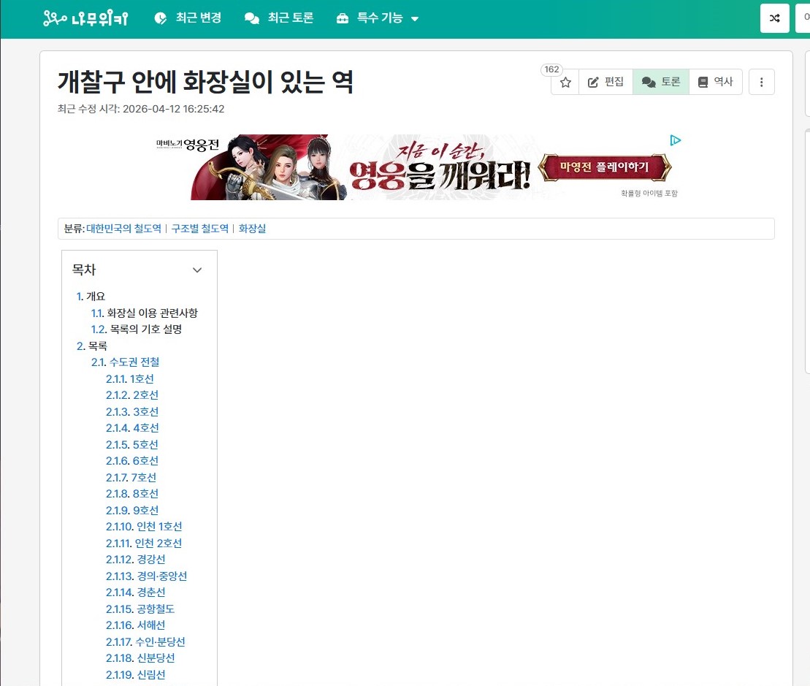Jump to 2.1.4. 4호선 section
810x686 pixels.
[132, 427]
